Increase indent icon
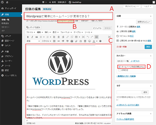Screen dimensions: 156x125 pos(67,41)
